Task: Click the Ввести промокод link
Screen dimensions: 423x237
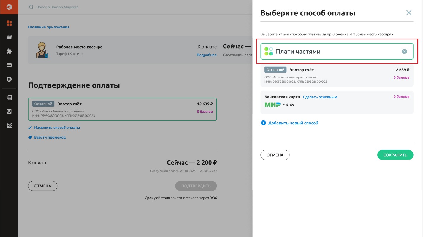Action: [50, 137]
